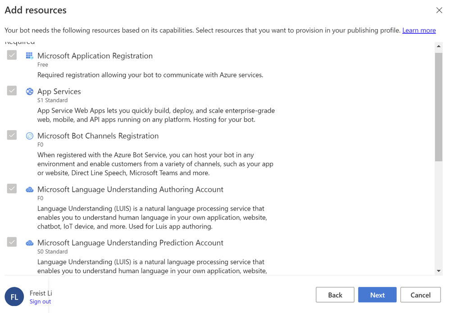Go Back to the previous step
The image size is (450, 313).
click(x=335, y=295)
